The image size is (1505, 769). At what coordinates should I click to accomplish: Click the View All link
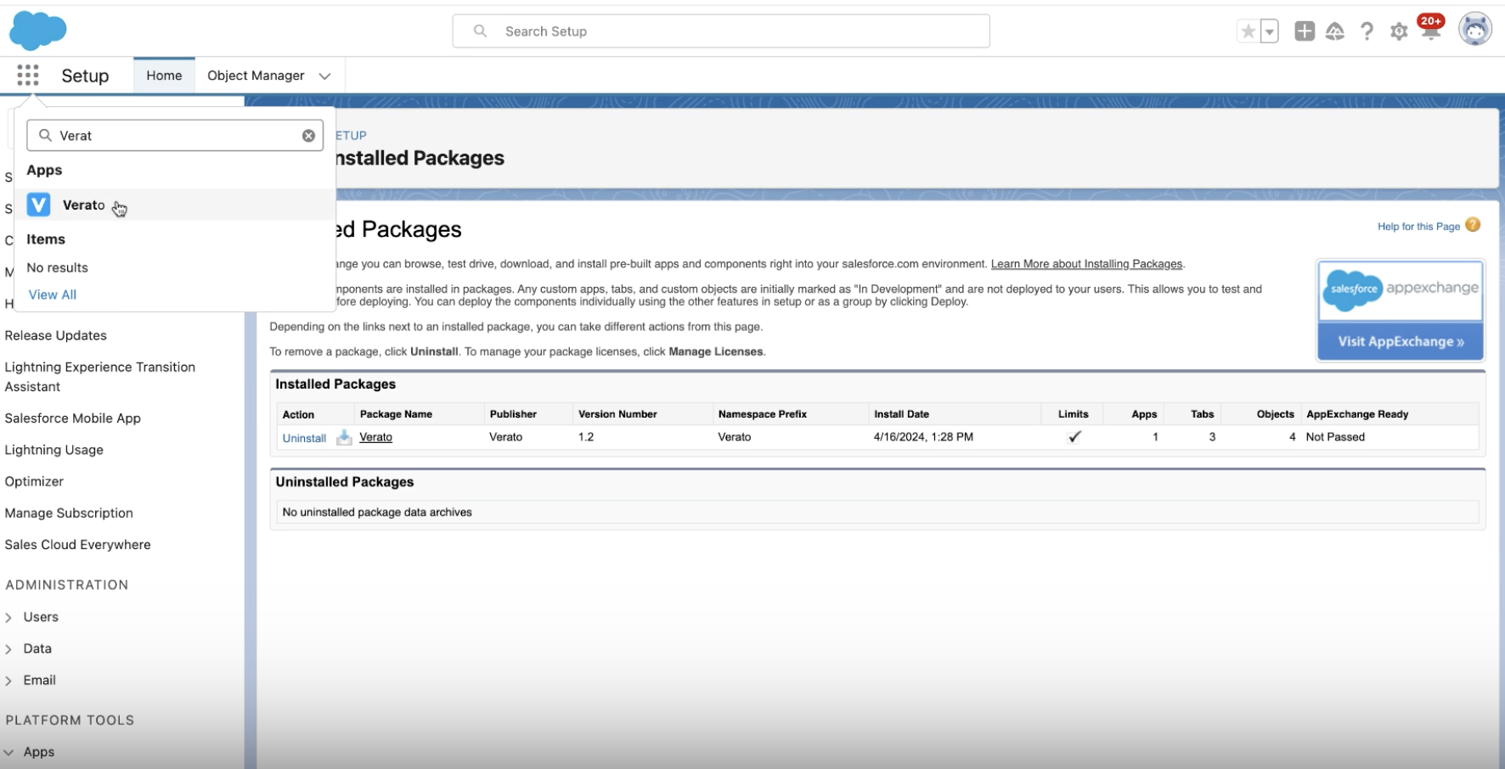(53, 295)
